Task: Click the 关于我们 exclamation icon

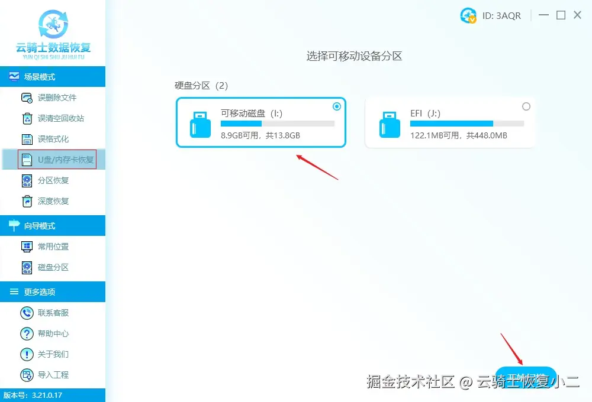Action: coord(27,354)
